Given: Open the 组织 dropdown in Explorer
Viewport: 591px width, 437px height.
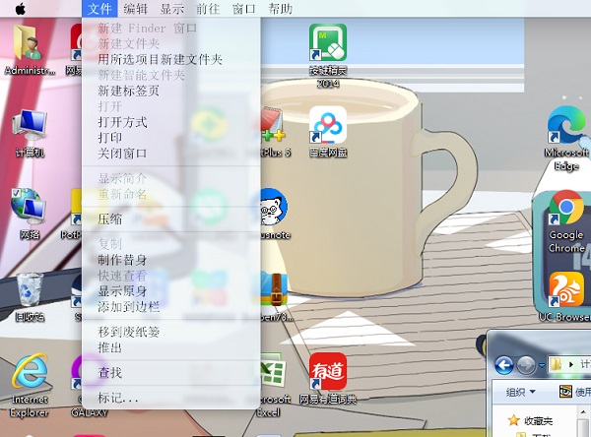Looking at the screenshot, I should [x=520, y=392].
